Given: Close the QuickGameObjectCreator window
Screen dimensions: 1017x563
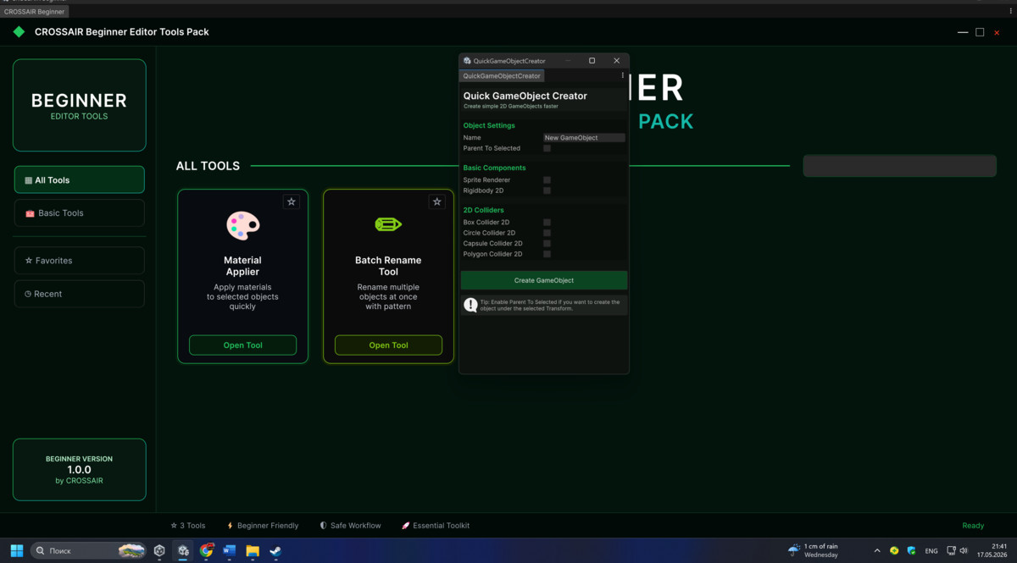Looking at the screenshot, I should click(x=616, y=61).
